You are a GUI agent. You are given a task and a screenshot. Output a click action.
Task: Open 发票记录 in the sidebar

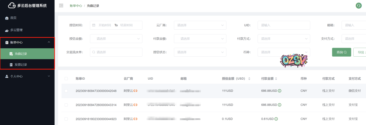21,65
